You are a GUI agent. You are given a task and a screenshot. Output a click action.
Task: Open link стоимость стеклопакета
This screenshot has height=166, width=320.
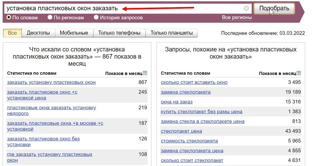[189, 141]
